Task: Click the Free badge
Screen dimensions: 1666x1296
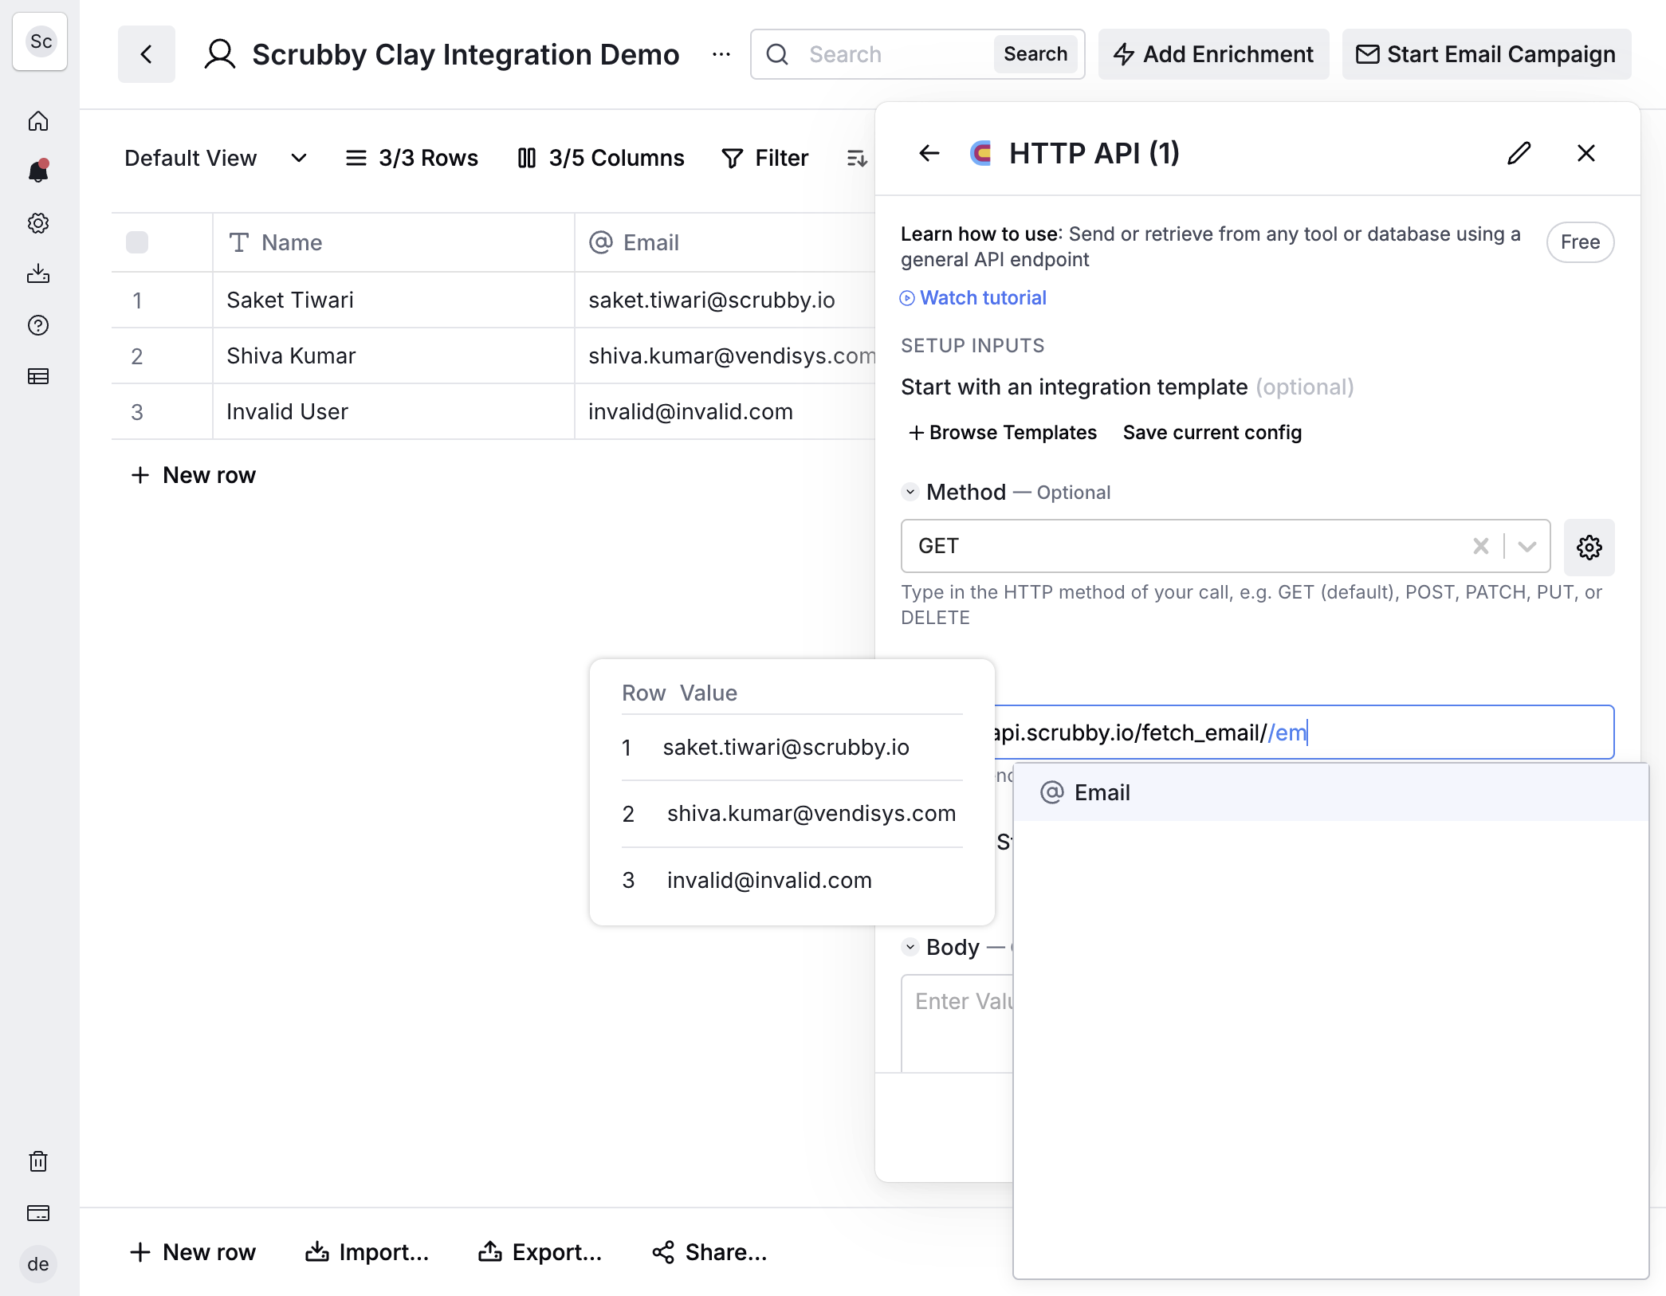Action: 1580,242
